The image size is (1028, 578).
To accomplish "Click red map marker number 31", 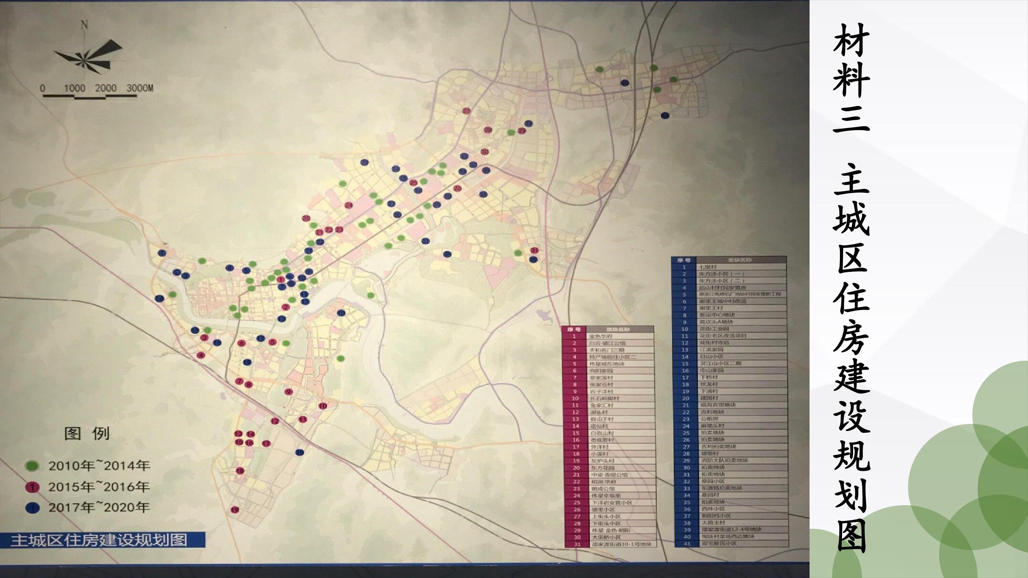I will pos(535,250).
